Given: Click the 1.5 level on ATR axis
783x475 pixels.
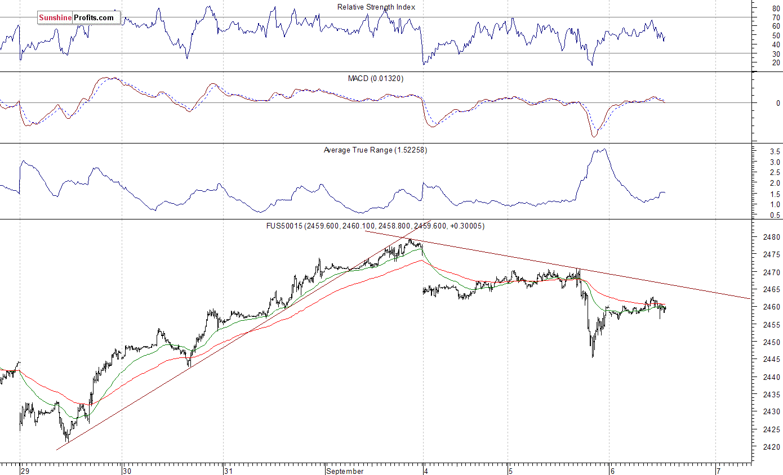Looking at the screenshot, I should [x=775, y=194].
